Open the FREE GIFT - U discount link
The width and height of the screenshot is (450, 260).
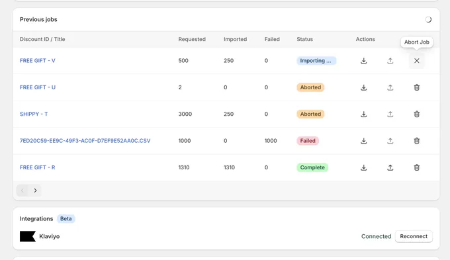pyautogui.click(x=38, y=87)
